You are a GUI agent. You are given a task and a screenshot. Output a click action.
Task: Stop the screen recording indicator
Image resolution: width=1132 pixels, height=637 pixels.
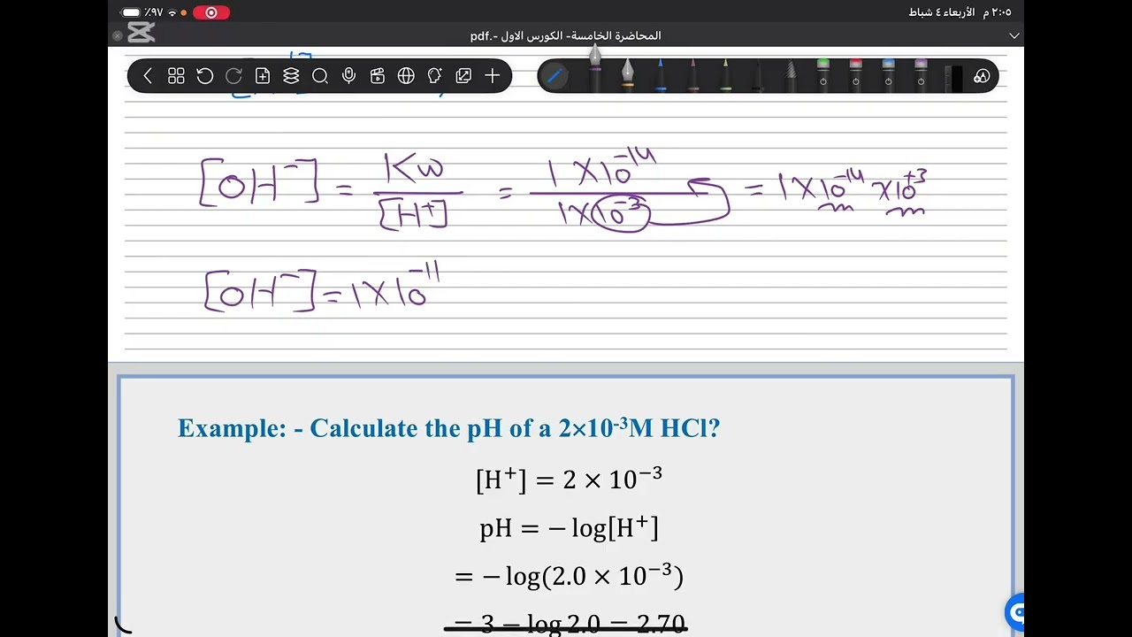coord(211,12)
